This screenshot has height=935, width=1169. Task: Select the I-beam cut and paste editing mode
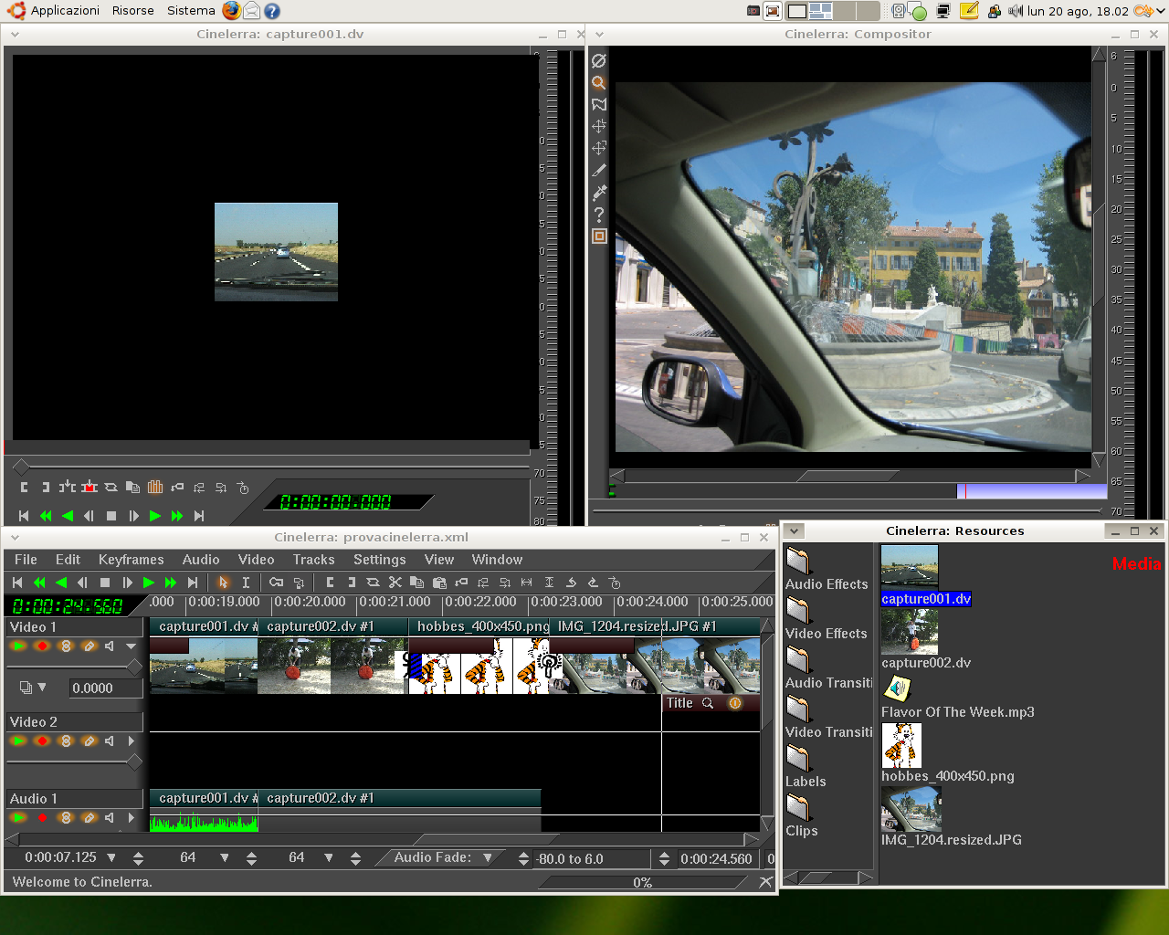point(246,583)
